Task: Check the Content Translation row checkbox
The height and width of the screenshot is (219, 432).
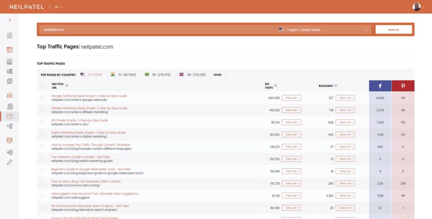Action: pyautogui.click(x=43, y=147)
